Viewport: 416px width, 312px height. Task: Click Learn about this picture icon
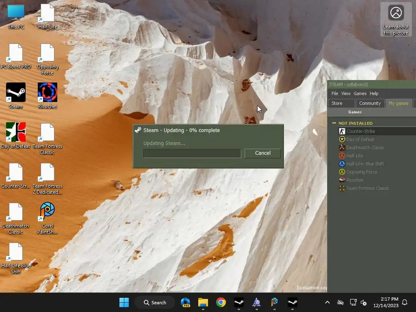pyautogui.click(x=396, y=19)
